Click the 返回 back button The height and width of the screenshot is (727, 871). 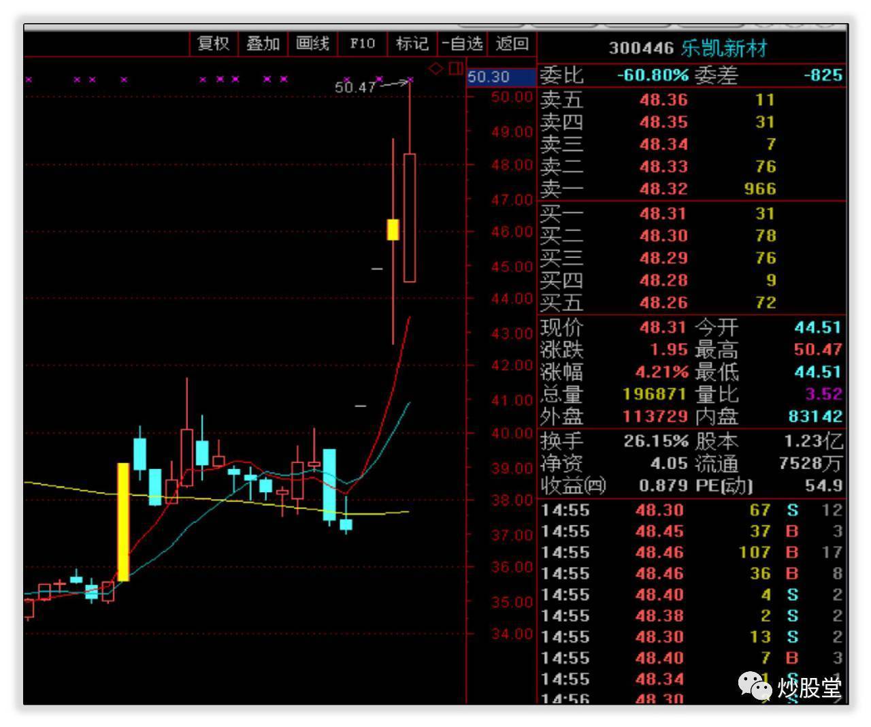click(512, 44)
